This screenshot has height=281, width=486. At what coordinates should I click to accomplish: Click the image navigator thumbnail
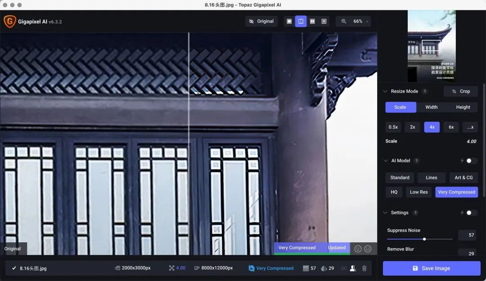[x=432, y=45]
